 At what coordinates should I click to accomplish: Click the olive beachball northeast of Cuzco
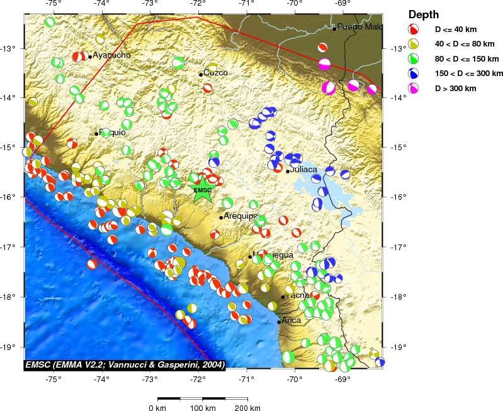[213, 67]
